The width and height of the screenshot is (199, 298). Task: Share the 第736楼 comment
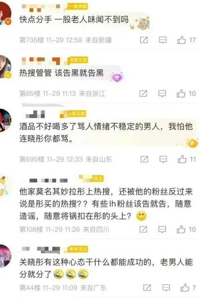(143, 40)
